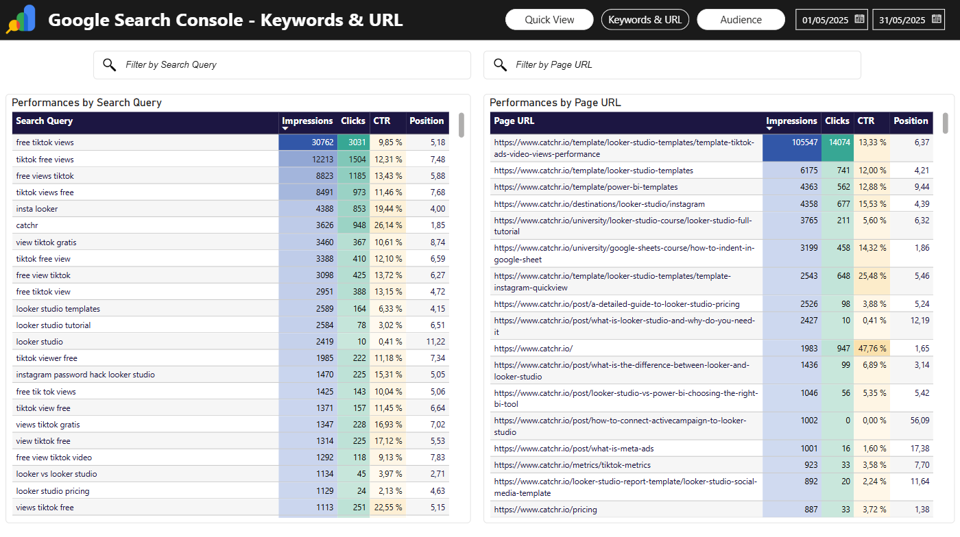Viewport: 960px width, 537px height.
Task: Click the 14074 clicks cell
Action: pyautogui.click(x=837, y=148)
